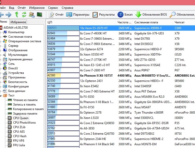This screenshot has height=148, width=195.
Task: Click the yellow 42580 score bar
Action: point(63,75)
